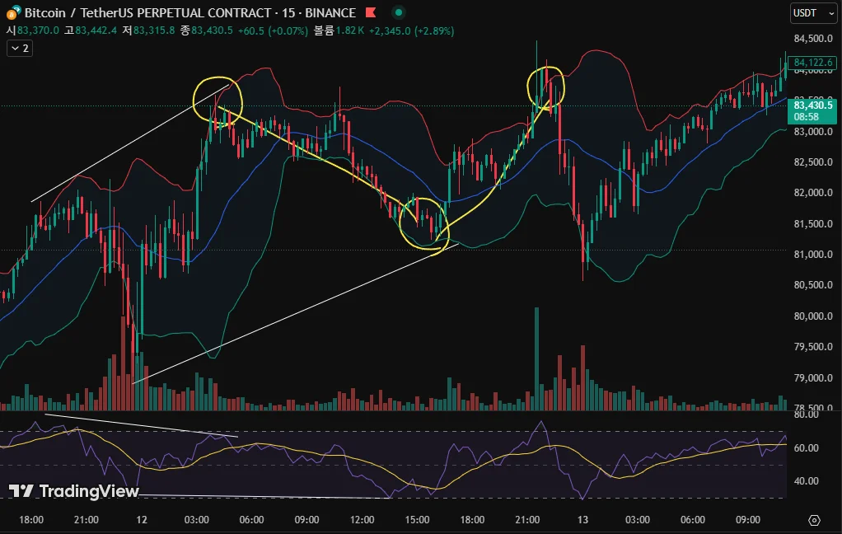Click the 12 date label on time axis

141,520
